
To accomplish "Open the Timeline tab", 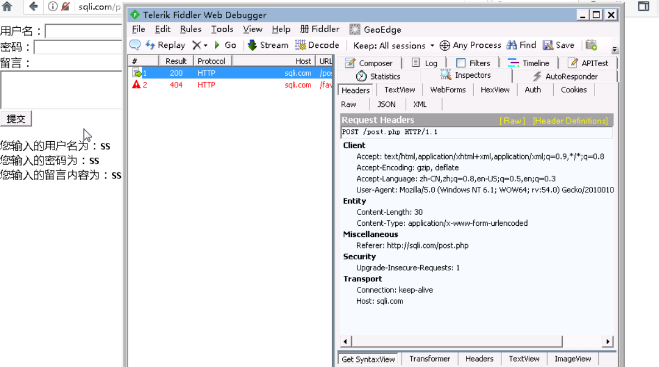I will tap(528, 63).
